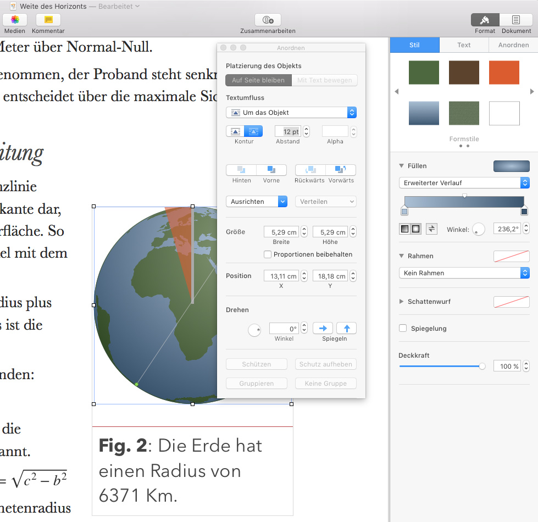Click the Zusammenarbeiten icon
Viewport: 538px width, 522px height.
tap(268, 20)
